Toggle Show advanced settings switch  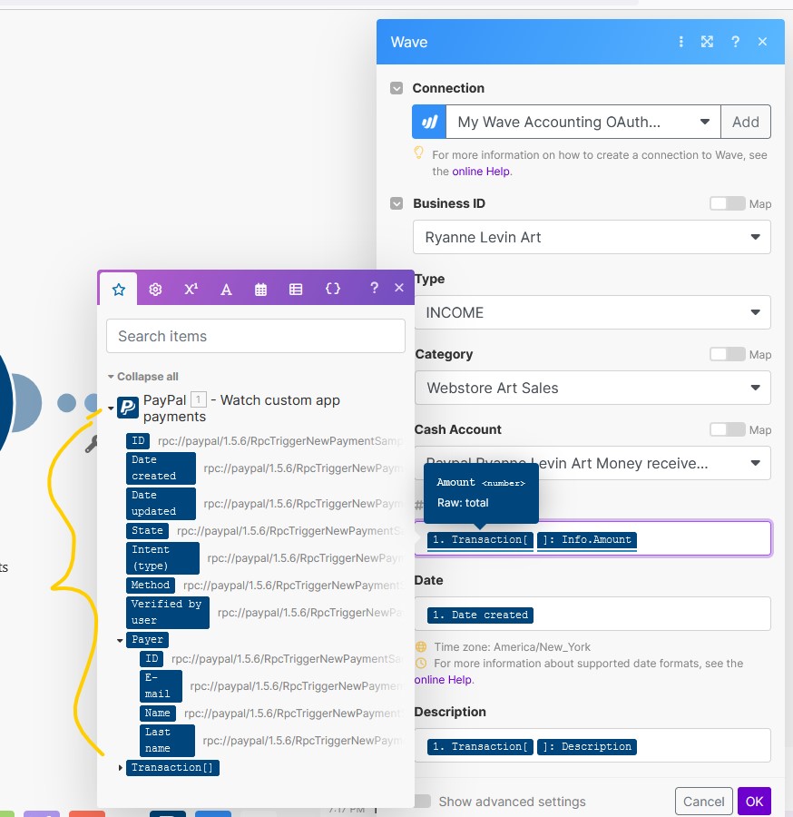coord(423,801)
